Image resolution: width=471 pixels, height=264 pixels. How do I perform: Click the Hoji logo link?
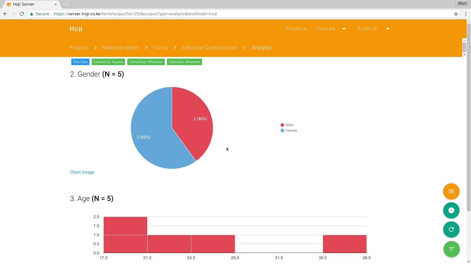click(76, 29)
